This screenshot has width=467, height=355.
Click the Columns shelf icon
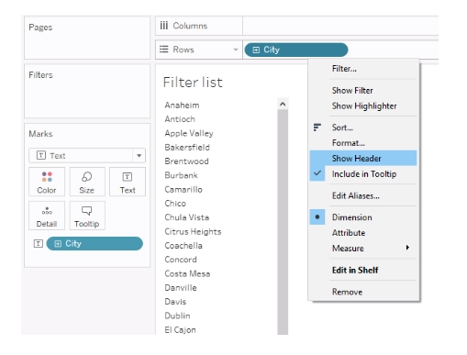pyautogui.click(x=164, y=26)
